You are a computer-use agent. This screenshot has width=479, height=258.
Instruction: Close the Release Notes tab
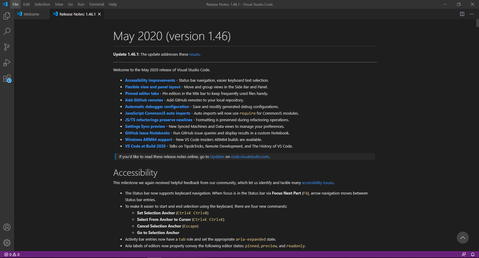99,14
